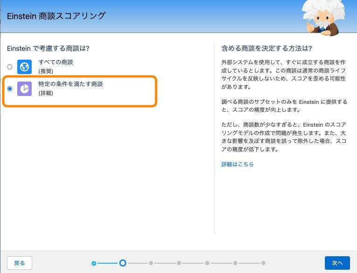Viewport: 357px width, 273px height.
Task: Click the blue globe icon for all opportunities
Action: [24, 67]
